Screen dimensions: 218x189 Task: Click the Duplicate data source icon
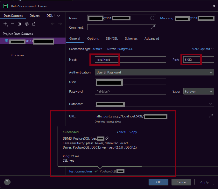pos(20,24)
